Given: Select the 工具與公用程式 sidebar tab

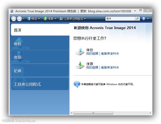Looking at the screenshot, I should pos(40,84).
